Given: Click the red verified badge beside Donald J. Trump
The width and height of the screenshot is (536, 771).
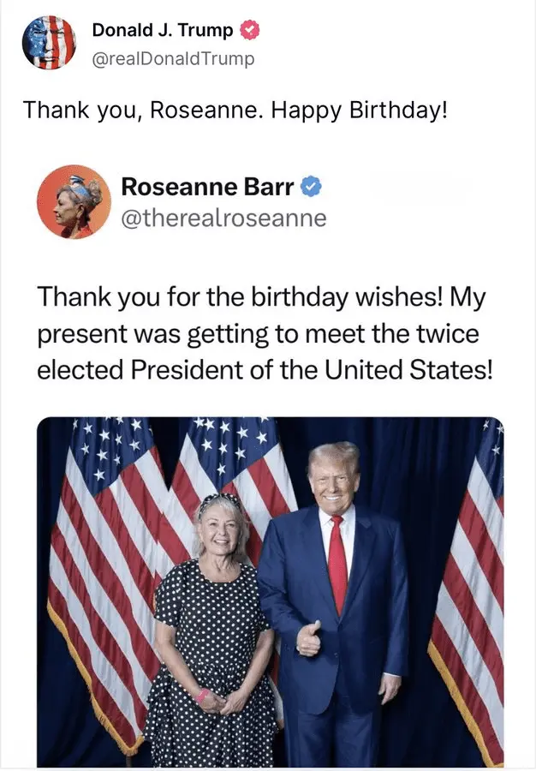Looking at the screenshot, I should click(250, 31).
